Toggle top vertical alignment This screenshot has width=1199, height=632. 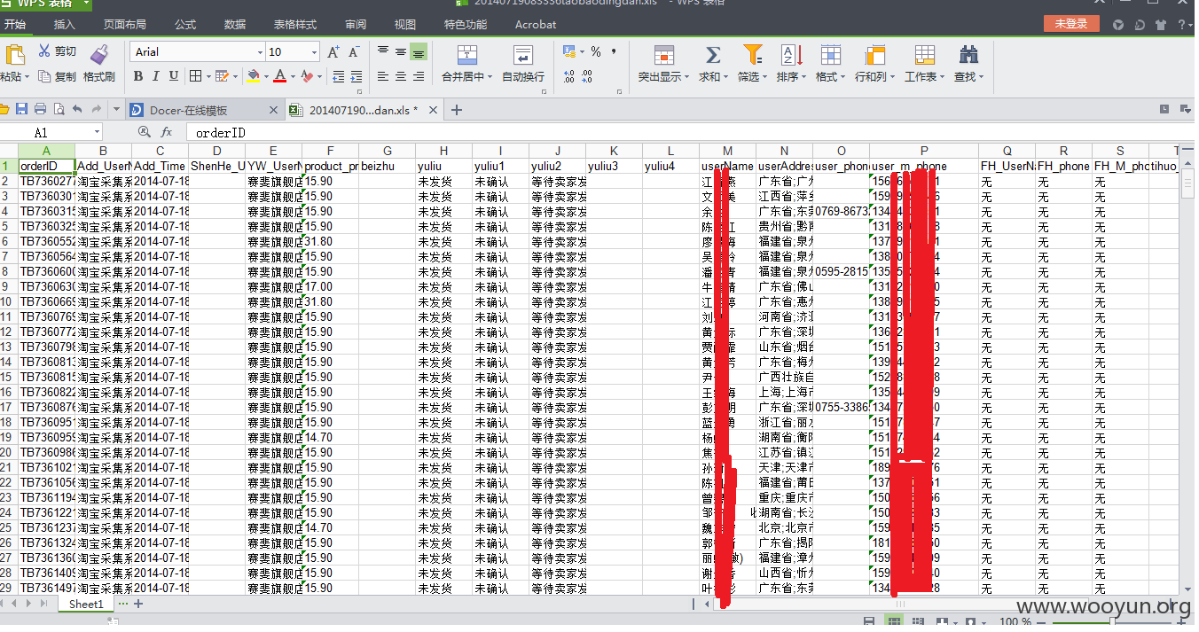383,51
